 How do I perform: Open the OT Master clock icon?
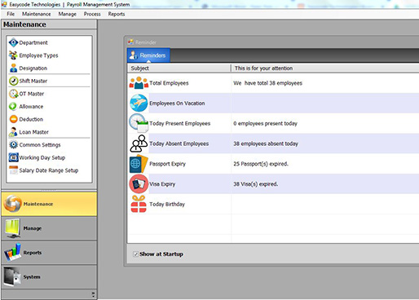(13, 94)
